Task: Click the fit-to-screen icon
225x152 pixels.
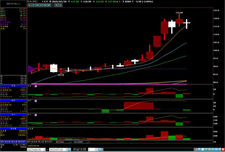Action: click(216, 150)
